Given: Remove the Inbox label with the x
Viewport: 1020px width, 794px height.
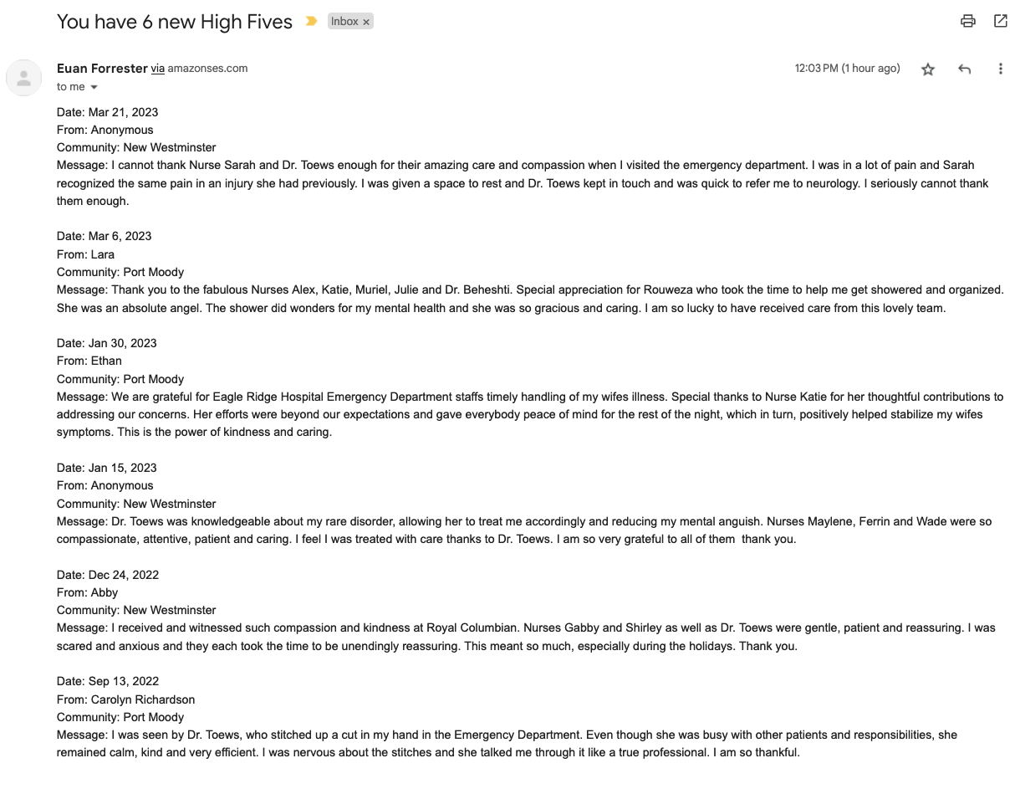Looking at the screenshot, I should tap(366, 23).
